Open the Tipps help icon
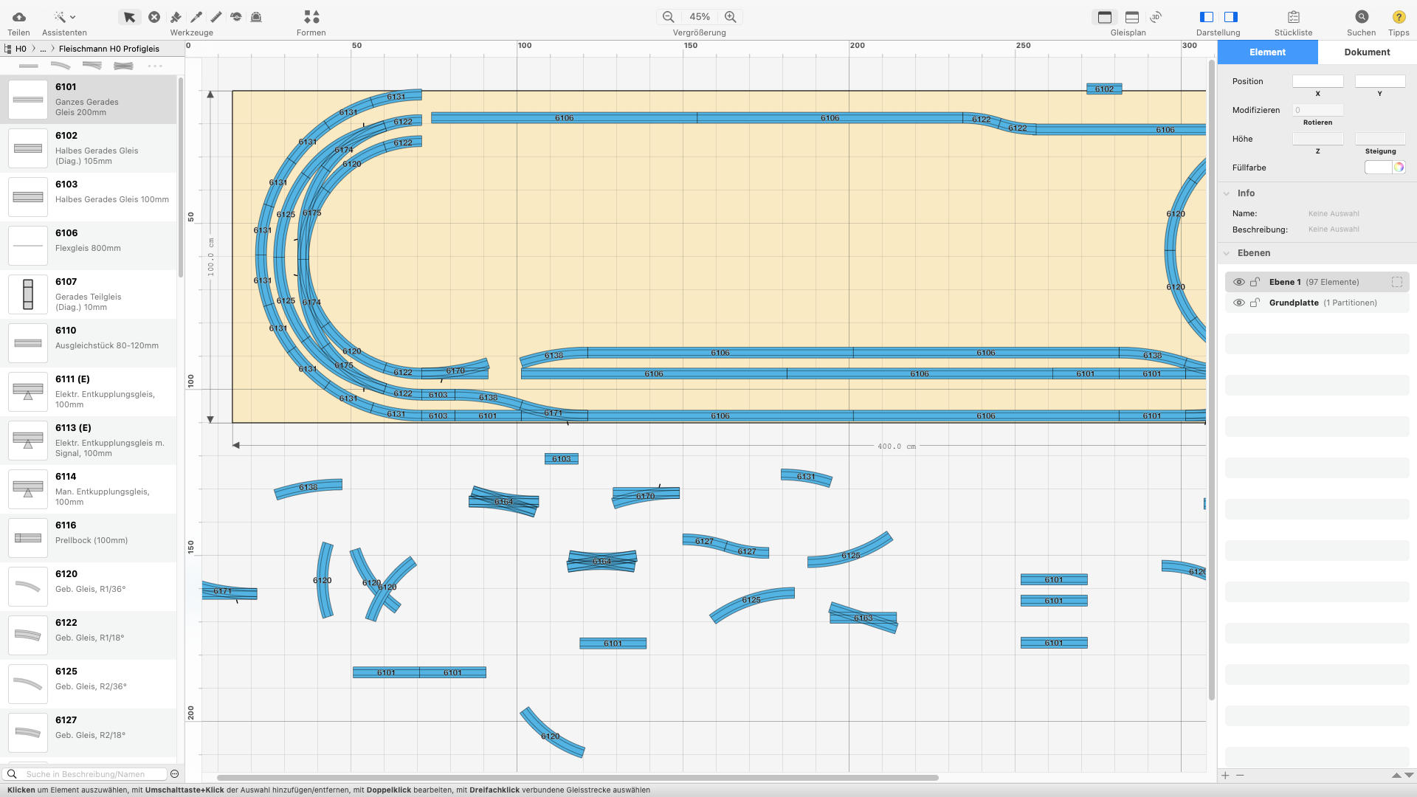The image size is (1417, 797). [1398, 17]
